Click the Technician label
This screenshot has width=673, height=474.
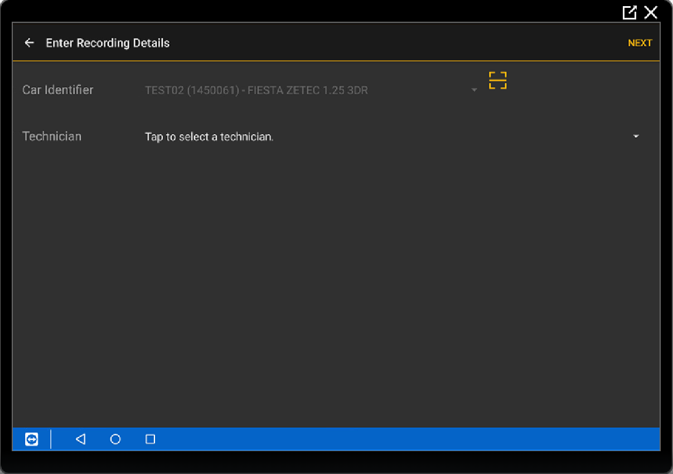click(x=52, y=136)
